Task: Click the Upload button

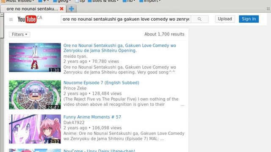Action: coord(225,19)
